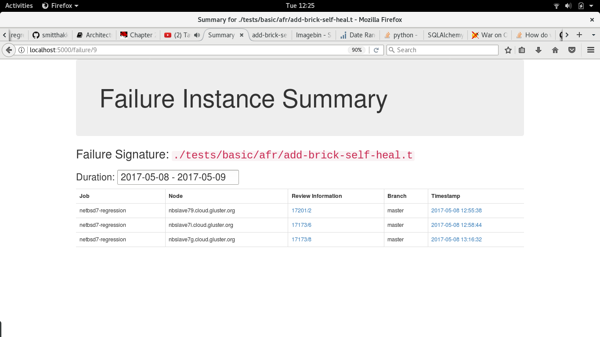Open the system volume indicator in the top bar

[568, 6]
